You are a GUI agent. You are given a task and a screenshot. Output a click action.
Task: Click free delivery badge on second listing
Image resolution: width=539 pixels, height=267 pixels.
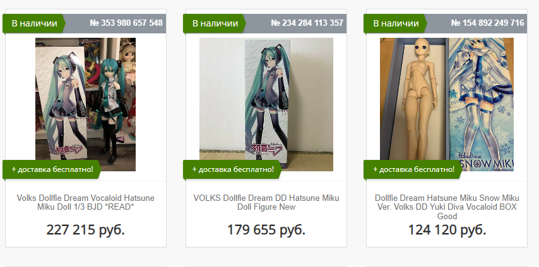coord(233,169)
